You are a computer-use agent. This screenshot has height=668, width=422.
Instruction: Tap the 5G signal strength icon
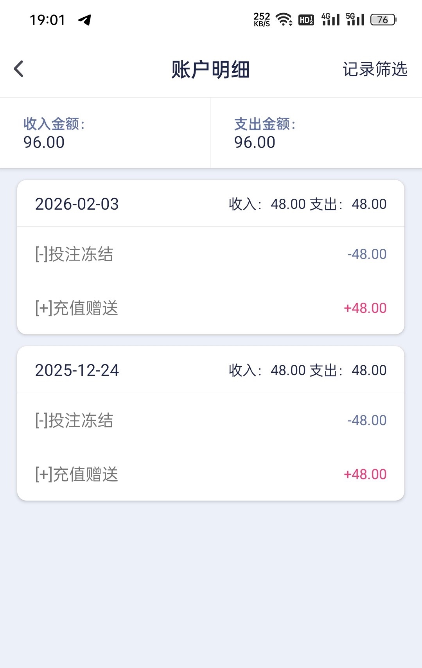click(x=355, y=19)
